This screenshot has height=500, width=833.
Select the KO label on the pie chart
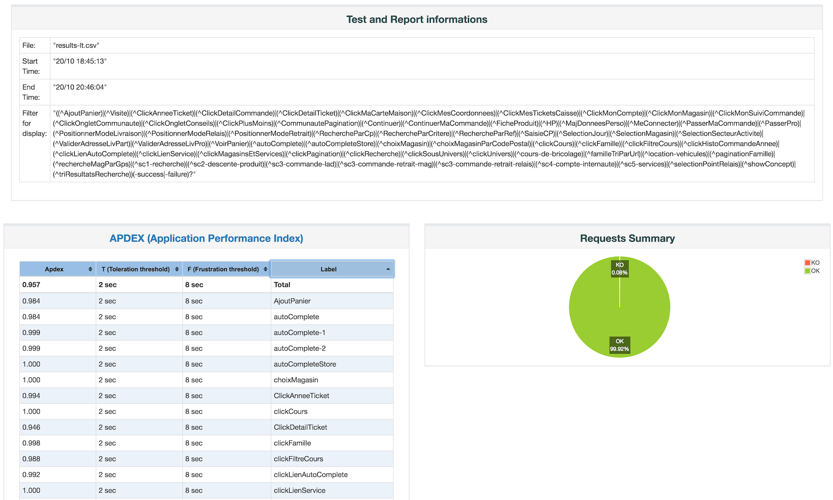point(619,268)
